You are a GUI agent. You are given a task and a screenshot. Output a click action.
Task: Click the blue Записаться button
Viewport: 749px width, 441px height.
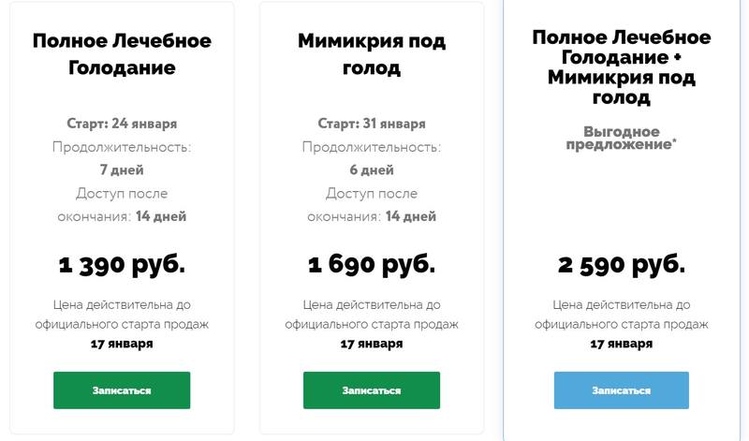point(621,390)
